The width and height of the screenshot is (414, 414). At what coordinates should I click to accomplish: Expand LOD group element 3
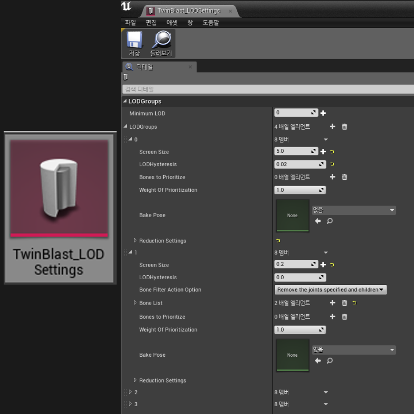(x=130, y=403)
